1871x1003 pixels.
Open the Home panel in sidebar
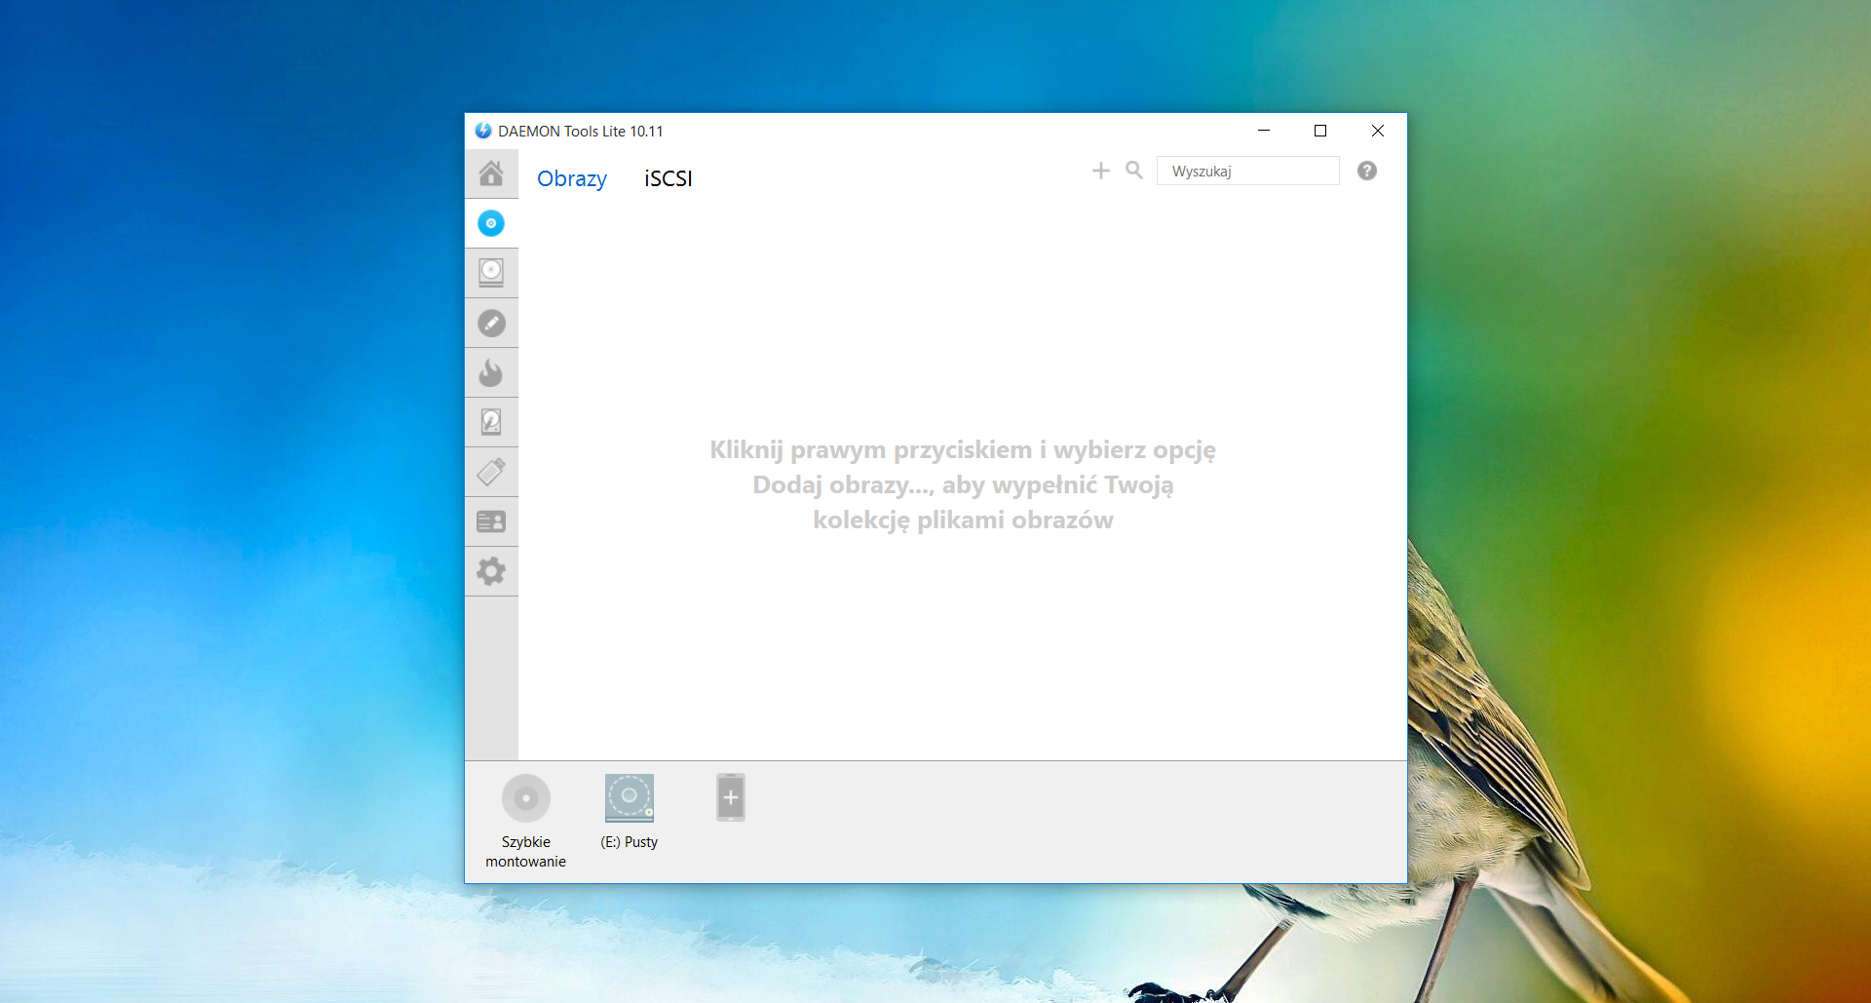point(491,173)
